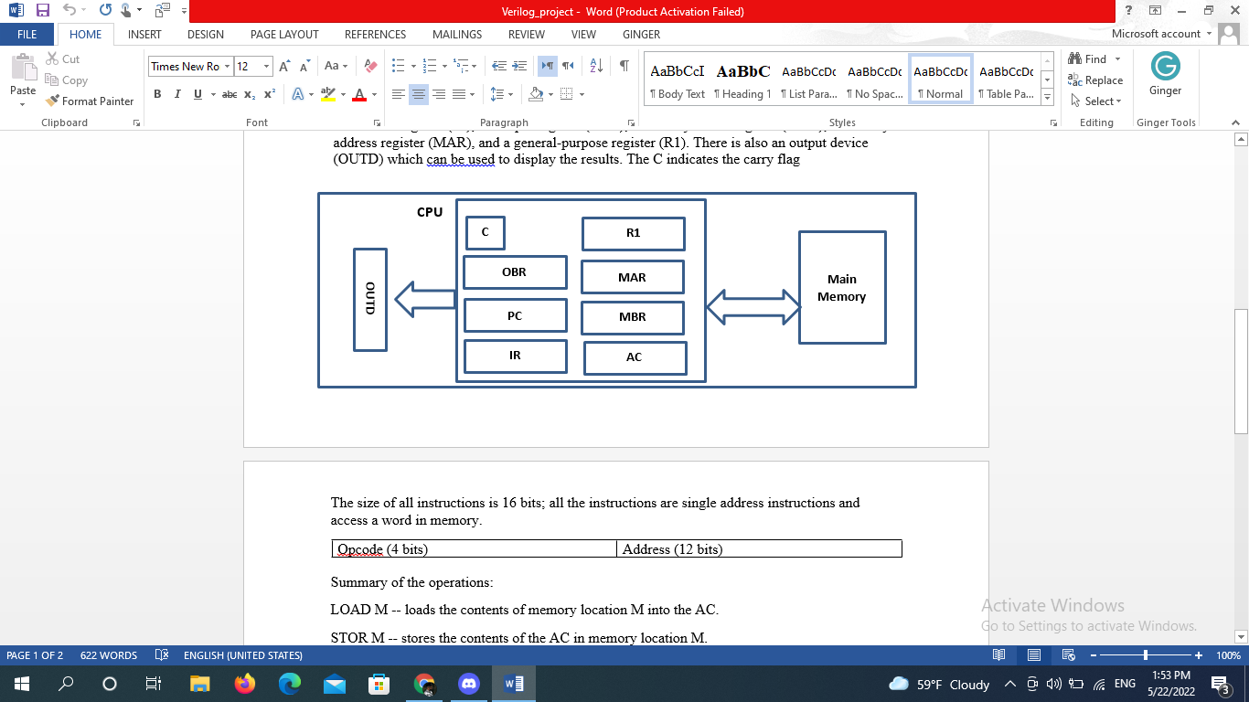Select the Sort icon in Paragraph group
The image size is (1249, 702).
(595, 65)
